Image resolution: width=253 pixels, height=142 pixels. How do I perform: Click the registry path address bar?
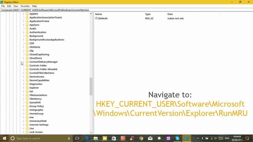(x=126, y=10)
